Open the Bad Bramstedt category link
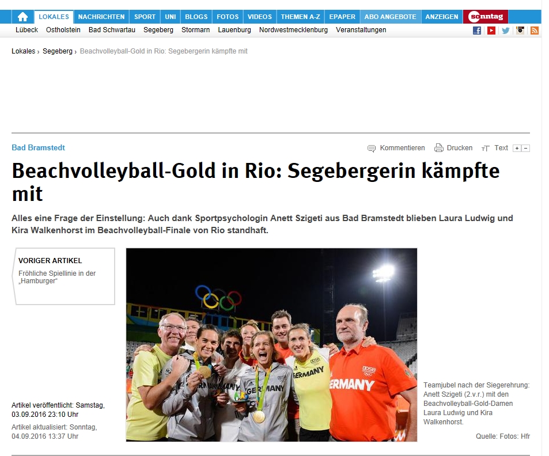This screenshot has width=549, height=456. [38, 148]
